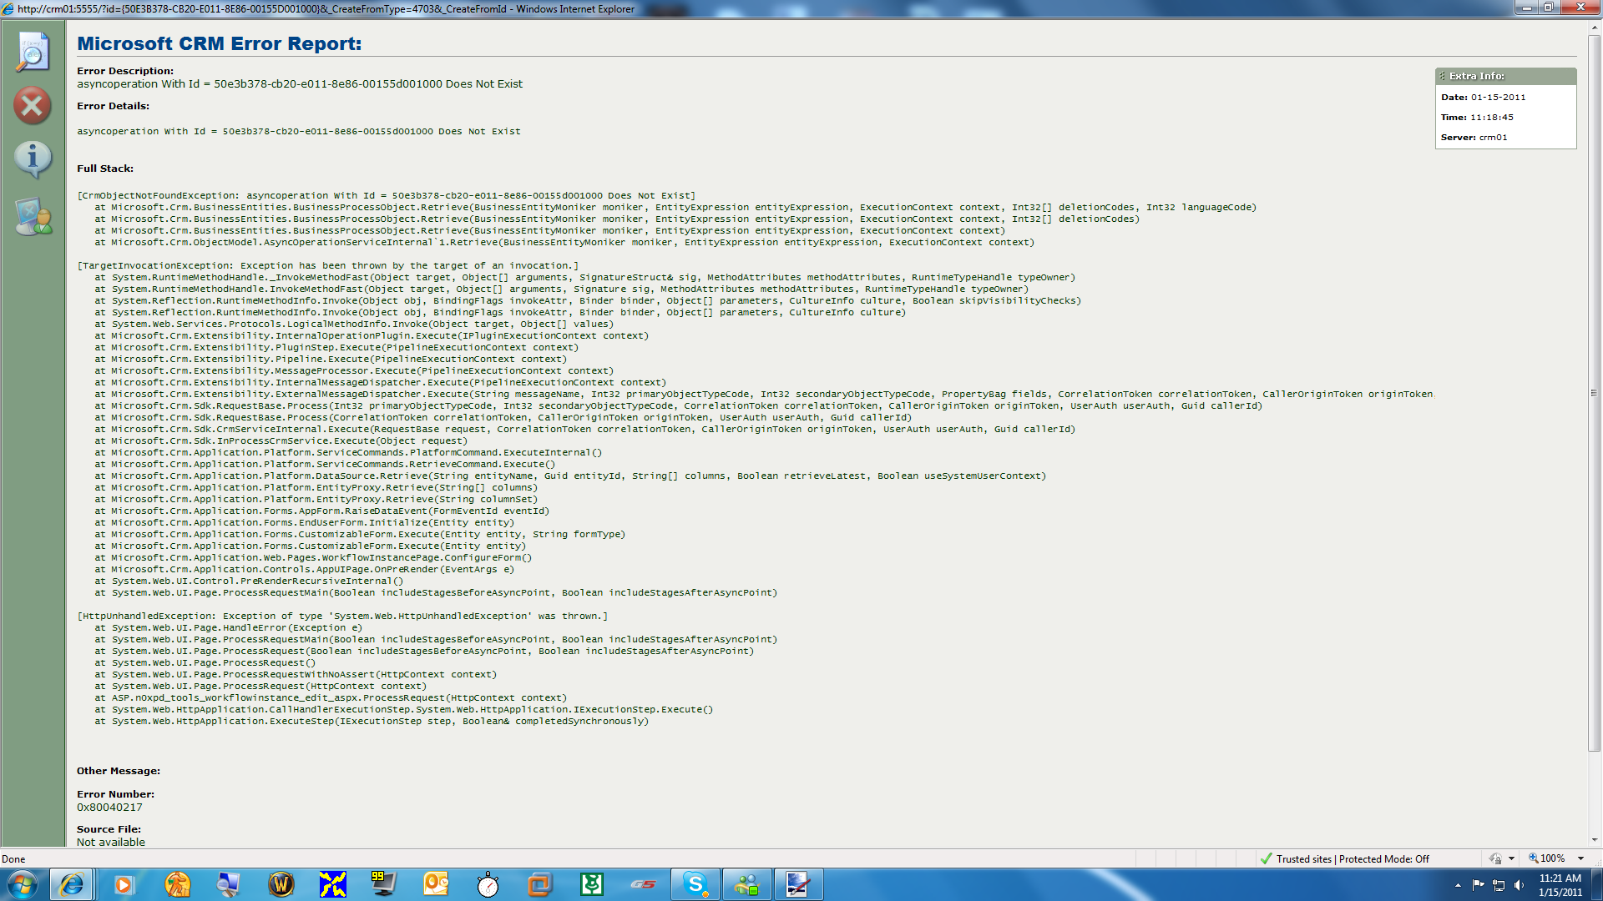
Task: Click the vertical scrollbar down arrow
Action: [x=1595, y=840]
